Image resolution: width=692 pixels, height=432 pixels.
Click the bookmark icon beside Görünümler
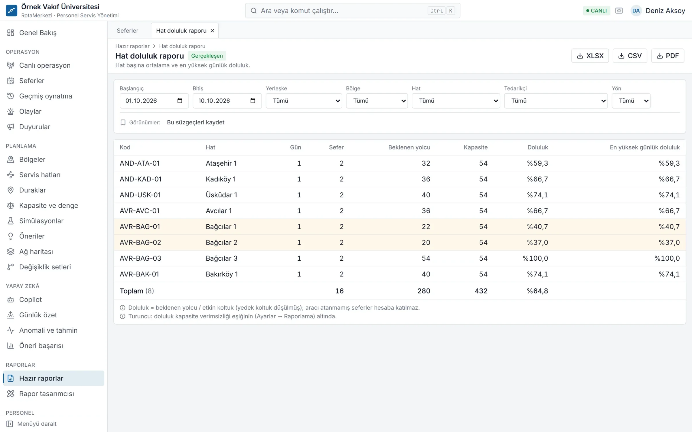[123, 122]
